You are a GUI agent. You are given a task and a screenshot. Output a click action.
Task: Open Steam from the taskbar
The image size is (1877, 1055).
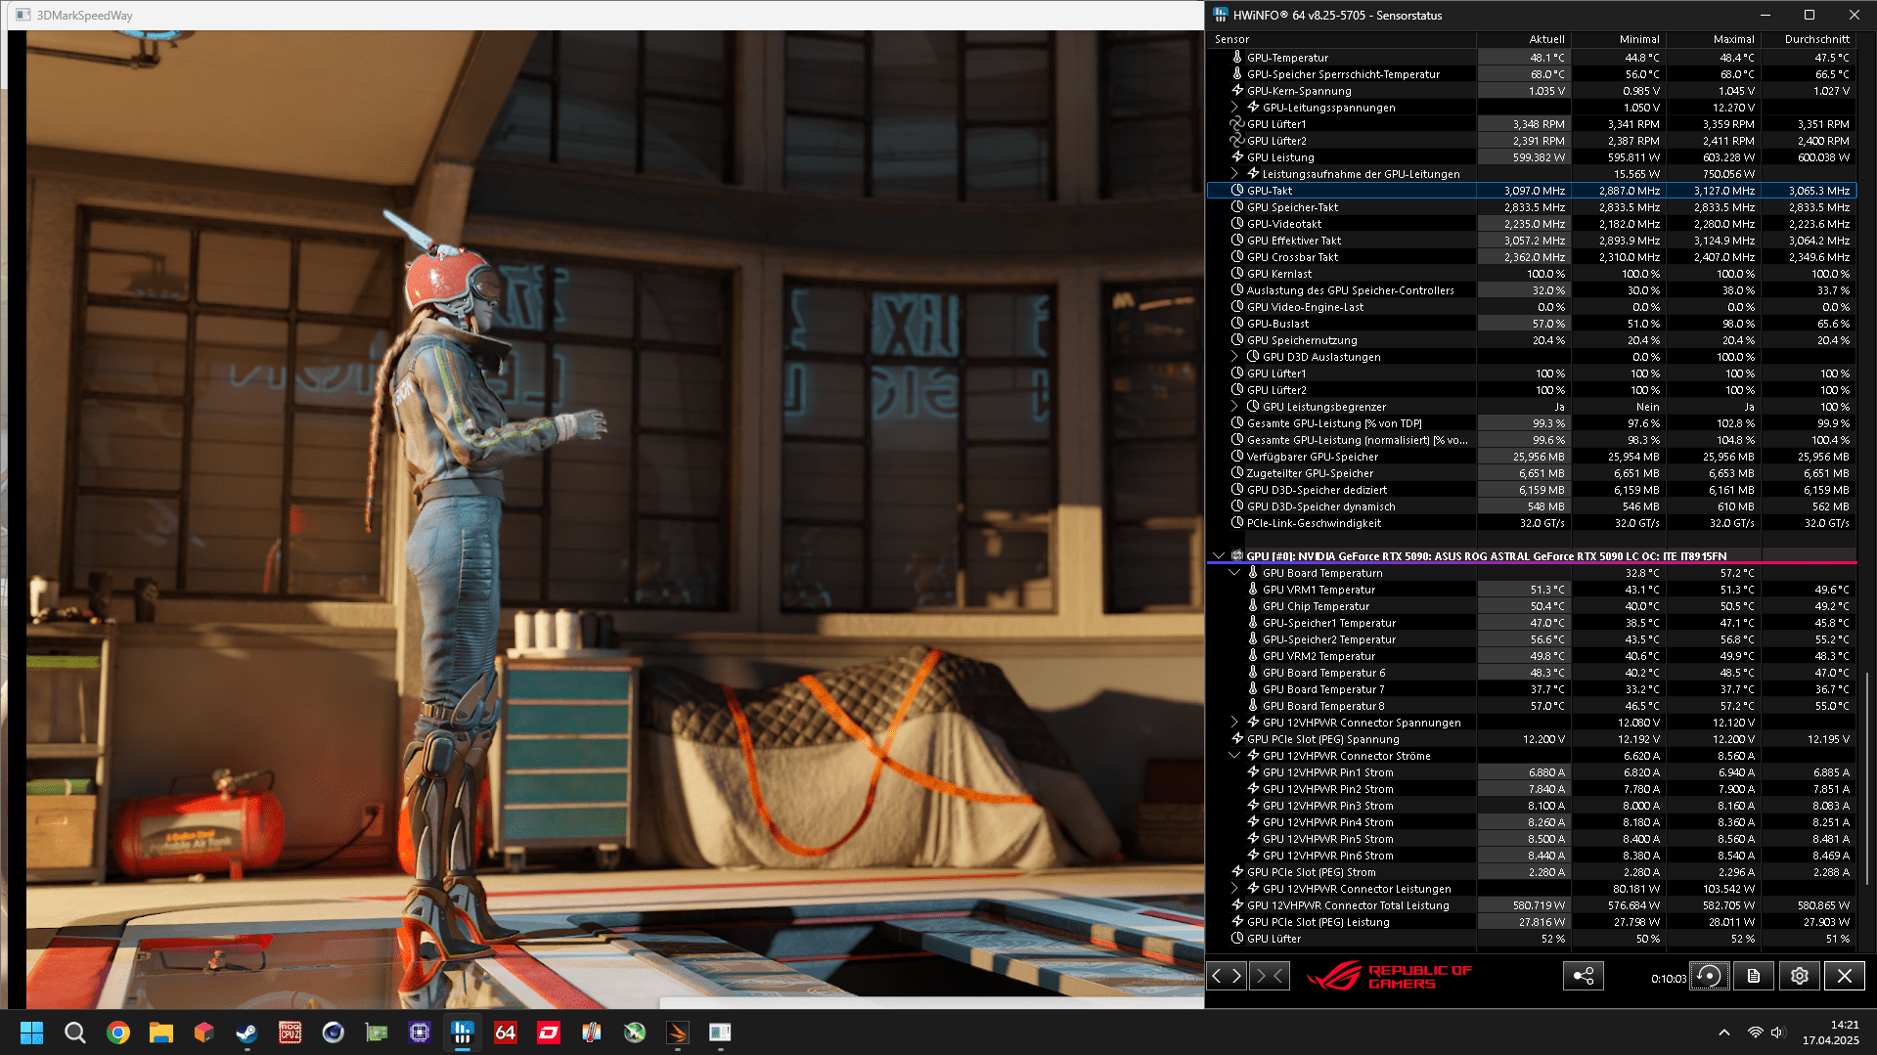tap(247, 1033)
